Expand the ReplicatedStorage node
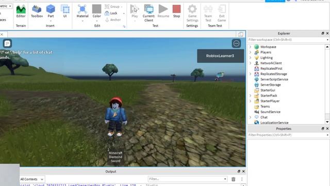 coord(250,74)
